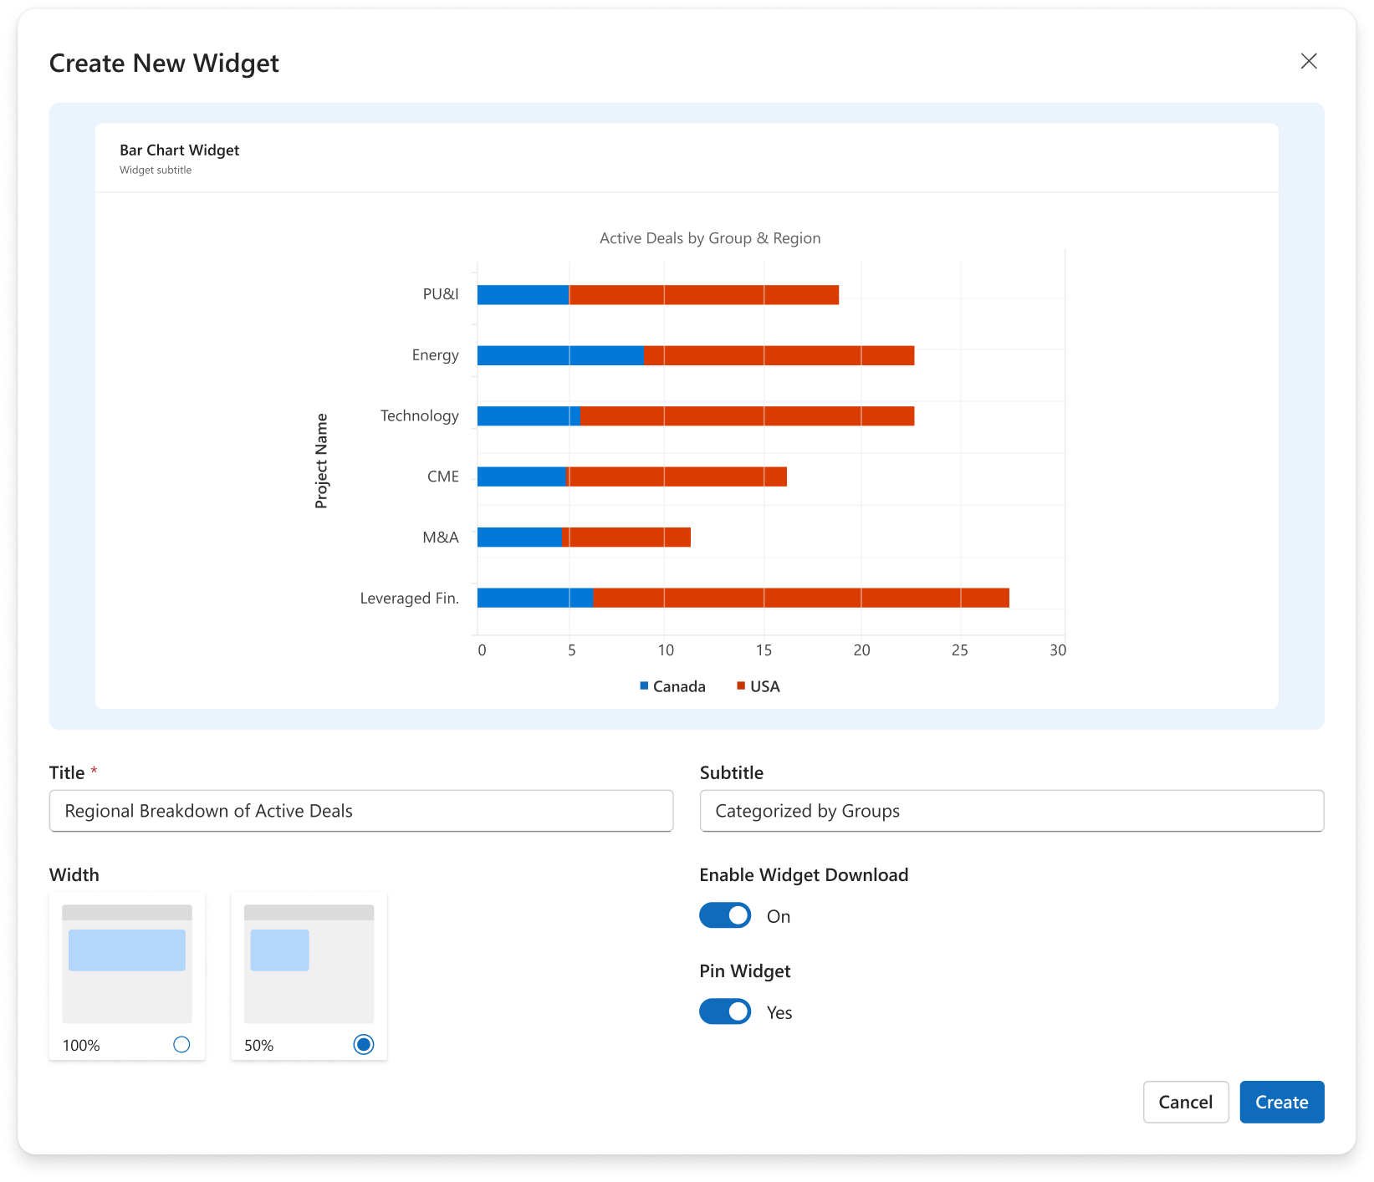The width and height of the screenshot is (1374, 1182).
Task: Click the Cancel button
Action: tap(1185, 1102)
